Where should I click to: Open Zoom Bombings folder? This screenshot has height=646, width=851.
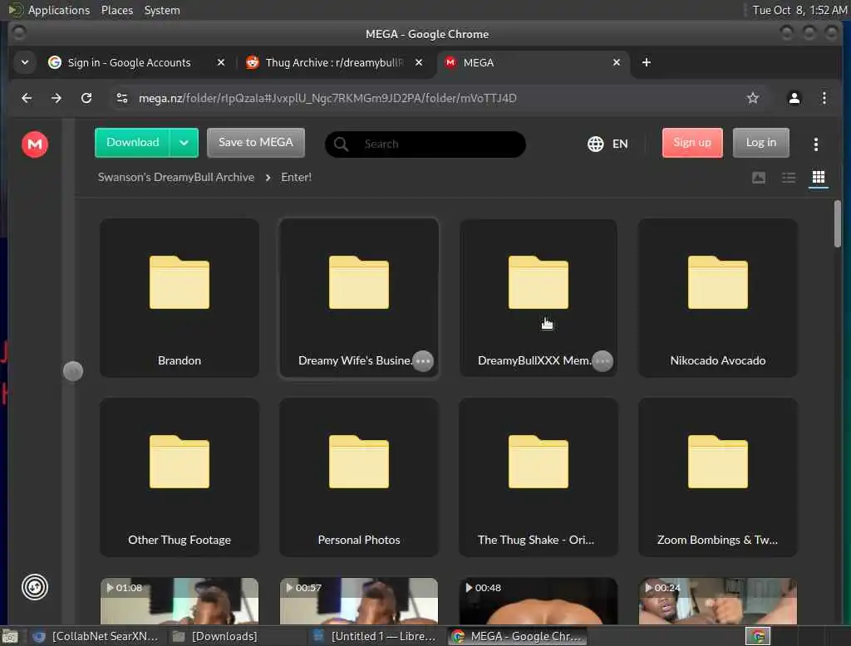pyautogui.click(x=717, y=477)
